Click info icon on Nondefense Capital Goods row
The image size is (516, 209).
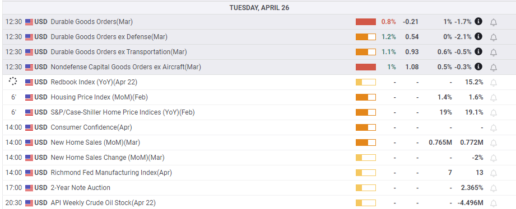pos(478,67)
